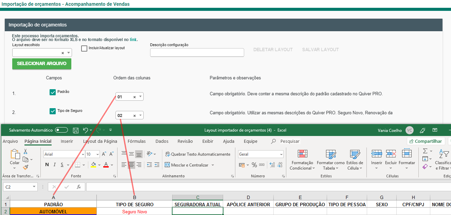Click the percent style icon

tap(254, 165)
